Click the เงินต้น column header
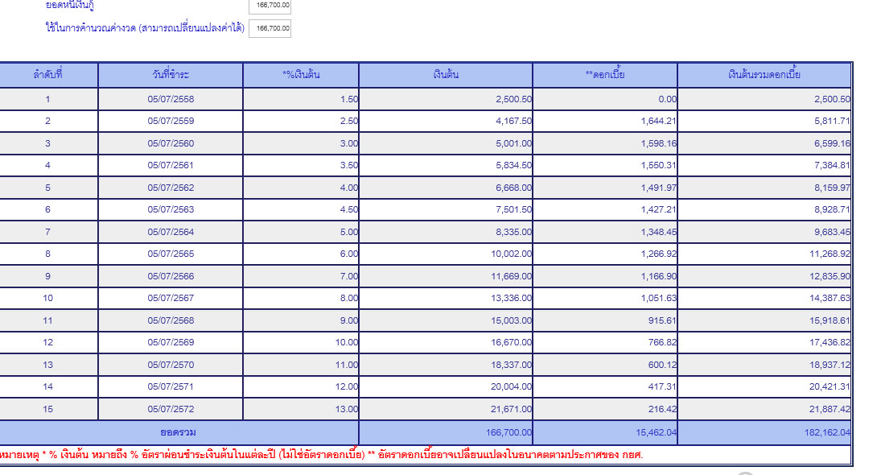 [446, 74]
